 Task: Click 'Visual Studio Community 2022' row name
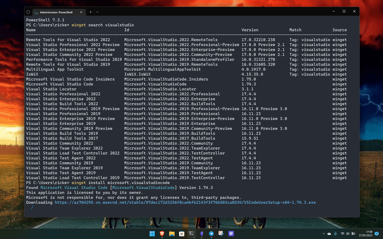(60, 143)
